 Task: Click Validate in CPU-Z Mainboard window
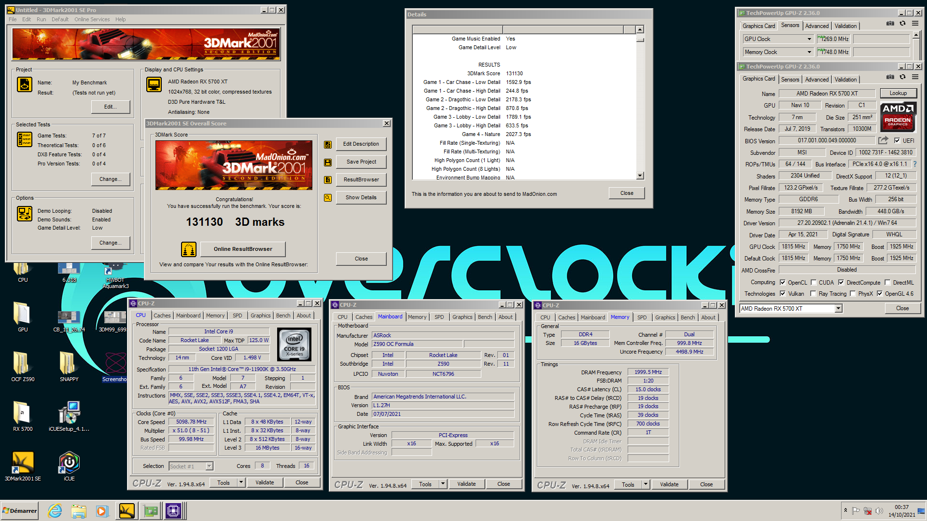click(466, 484)
